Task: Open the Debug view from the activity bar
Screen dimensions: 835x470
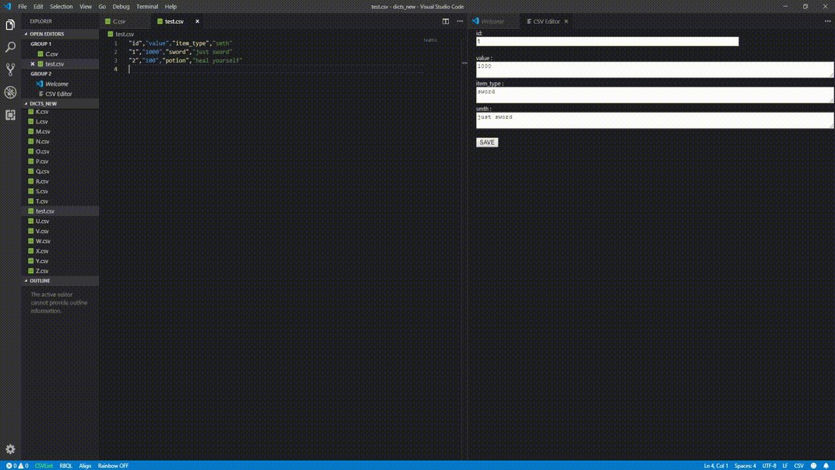Action: click(x=10, y=92)
